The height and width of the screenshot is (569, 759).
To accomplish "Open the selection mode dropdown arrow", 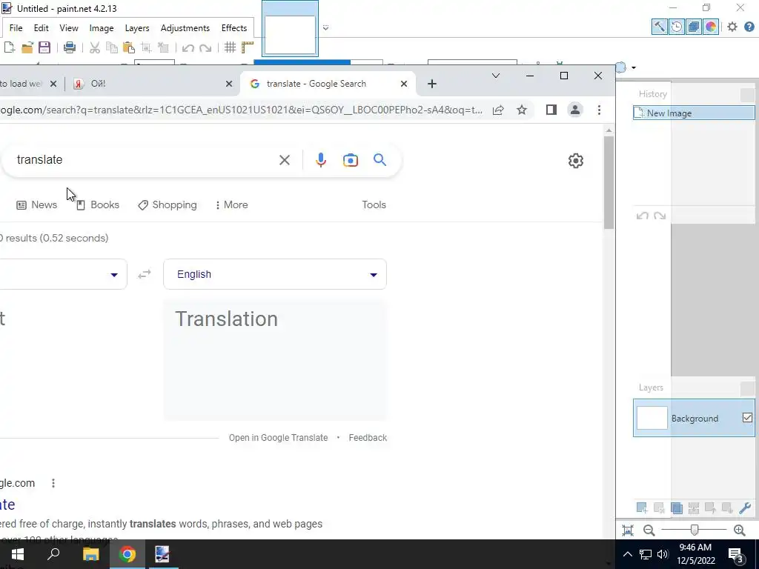I will (x=633, y=67).
